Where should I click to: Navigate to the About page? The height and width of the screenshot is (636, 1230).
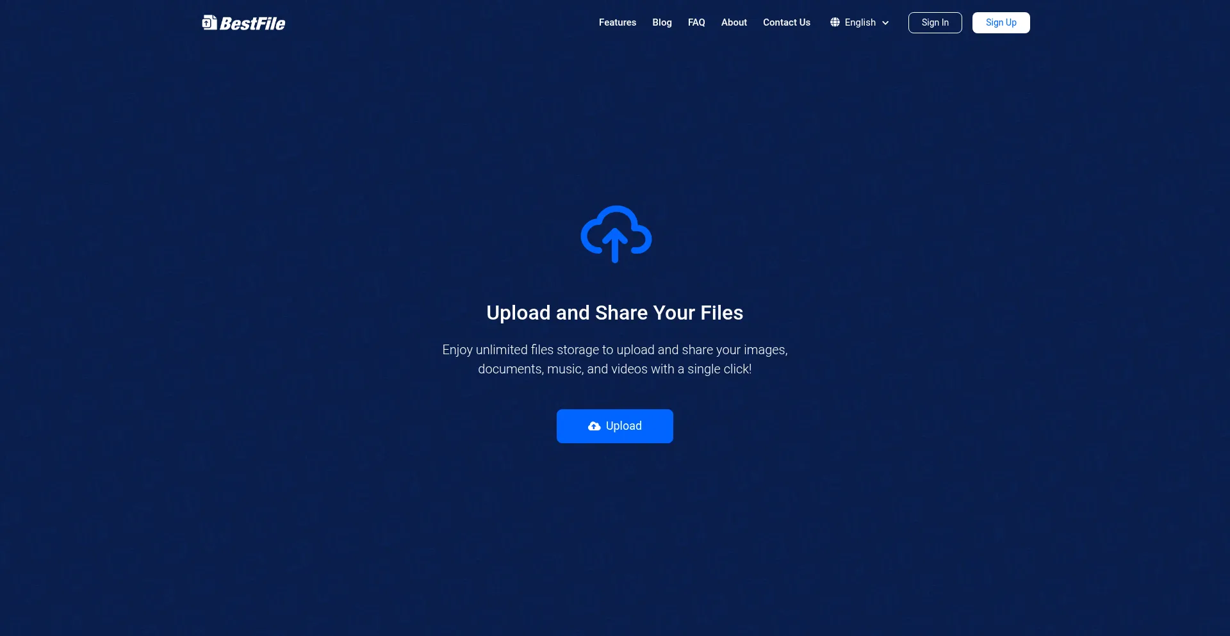click(734, 22)
